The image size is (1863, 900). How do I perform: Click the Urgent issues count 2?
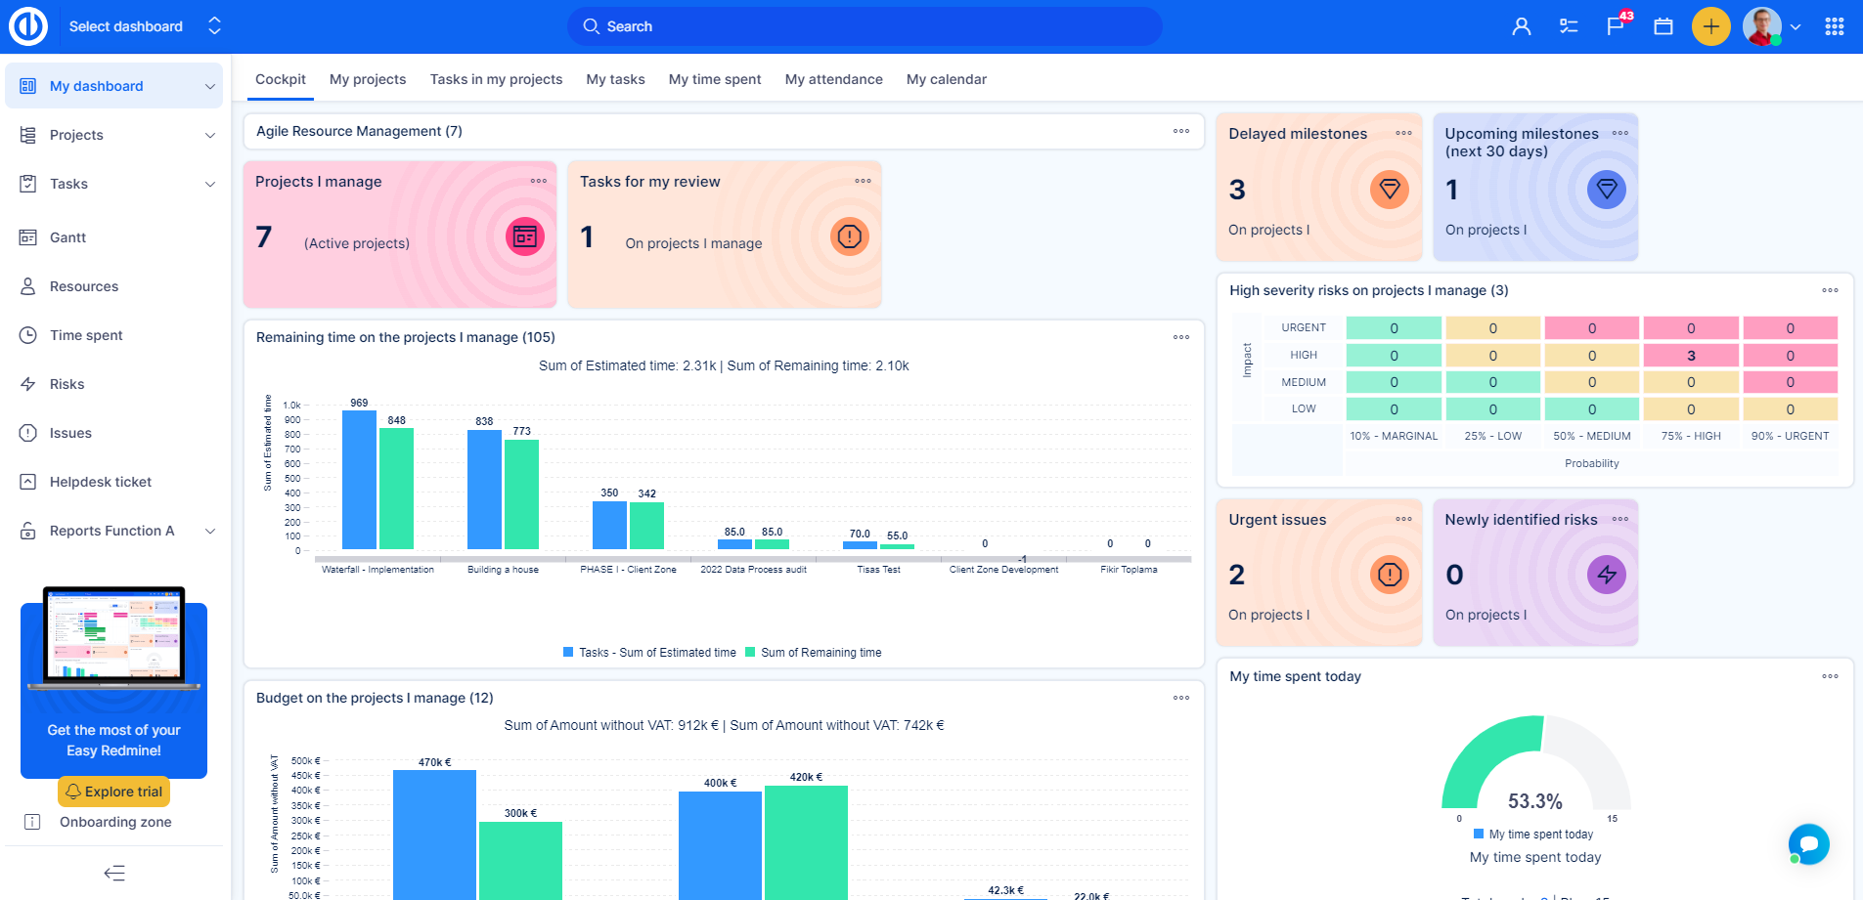coord(1237,575)
